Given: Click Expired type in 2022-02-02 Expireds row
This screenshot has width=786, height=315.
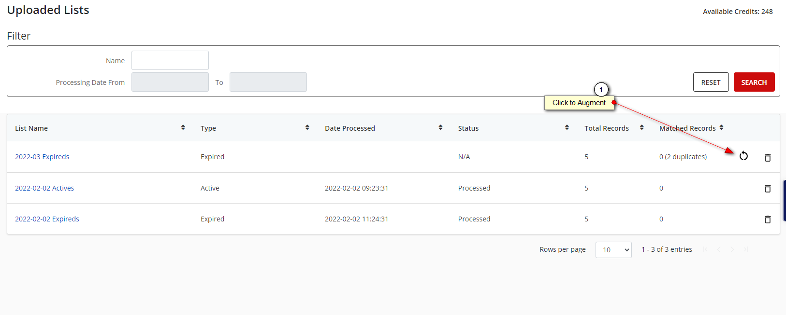Looking at the screenshot, I should [212, 219].
